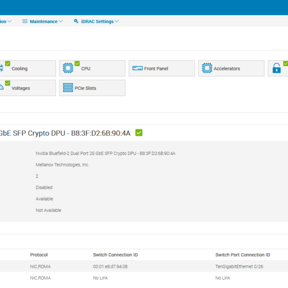Expand the partially visible Configuration menu chevron
The height and width of the screenshot is (288, 288).
[x=9, y=21]
